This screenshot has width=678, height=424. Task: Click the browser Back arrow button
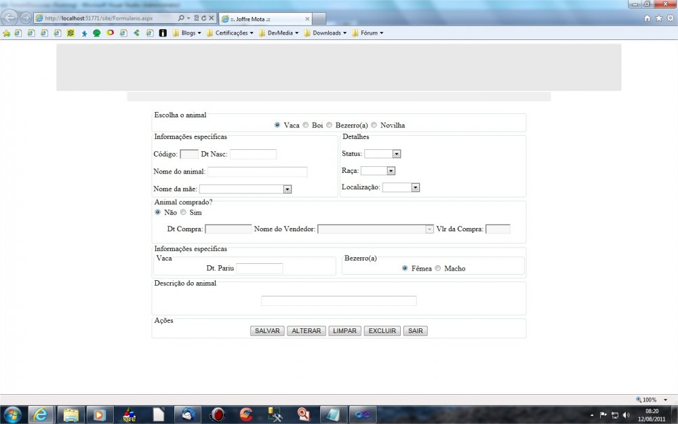tap(12, 18)
